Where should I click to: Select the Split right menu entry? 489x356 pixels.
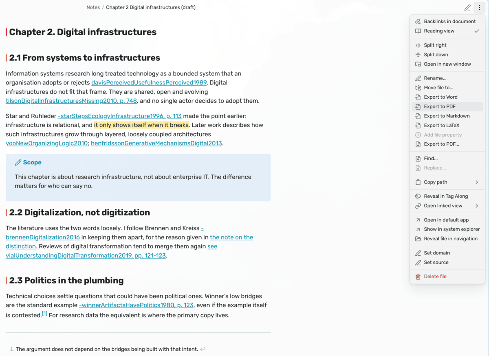pyautogui.click(x=447, y=45)
